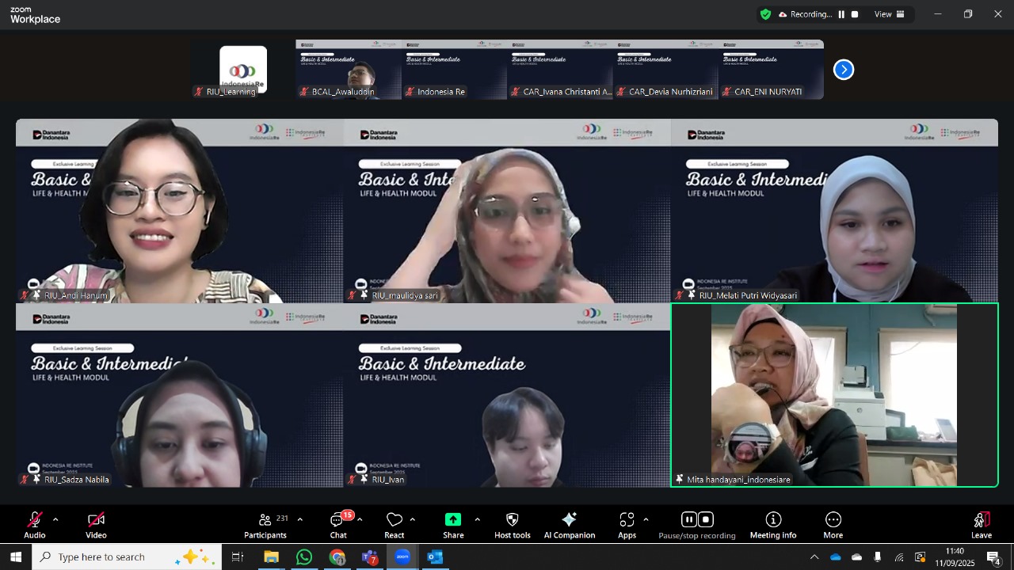
Task: Turn on camera with Video button
Action: pyautogui.click(x=96, y=525)
